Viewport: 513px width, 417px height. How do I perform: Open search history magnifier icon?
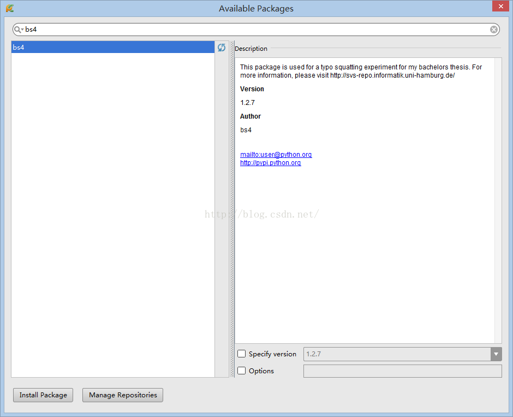tap(19, 30)
